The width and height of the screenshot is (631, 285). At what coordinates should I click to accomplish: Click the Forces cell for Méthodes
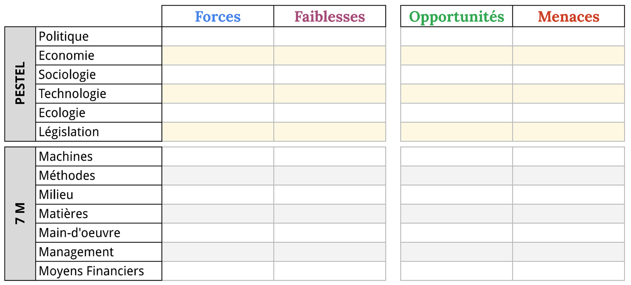click(218, 175)
